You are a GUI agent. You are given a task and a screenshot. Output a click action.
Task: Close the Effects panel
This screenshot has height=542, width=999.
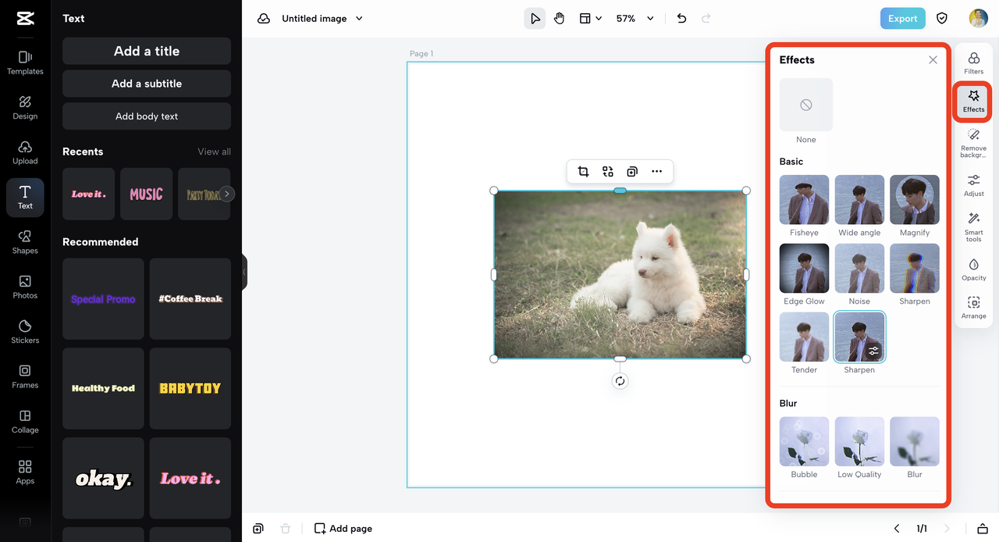pos(933,60)
